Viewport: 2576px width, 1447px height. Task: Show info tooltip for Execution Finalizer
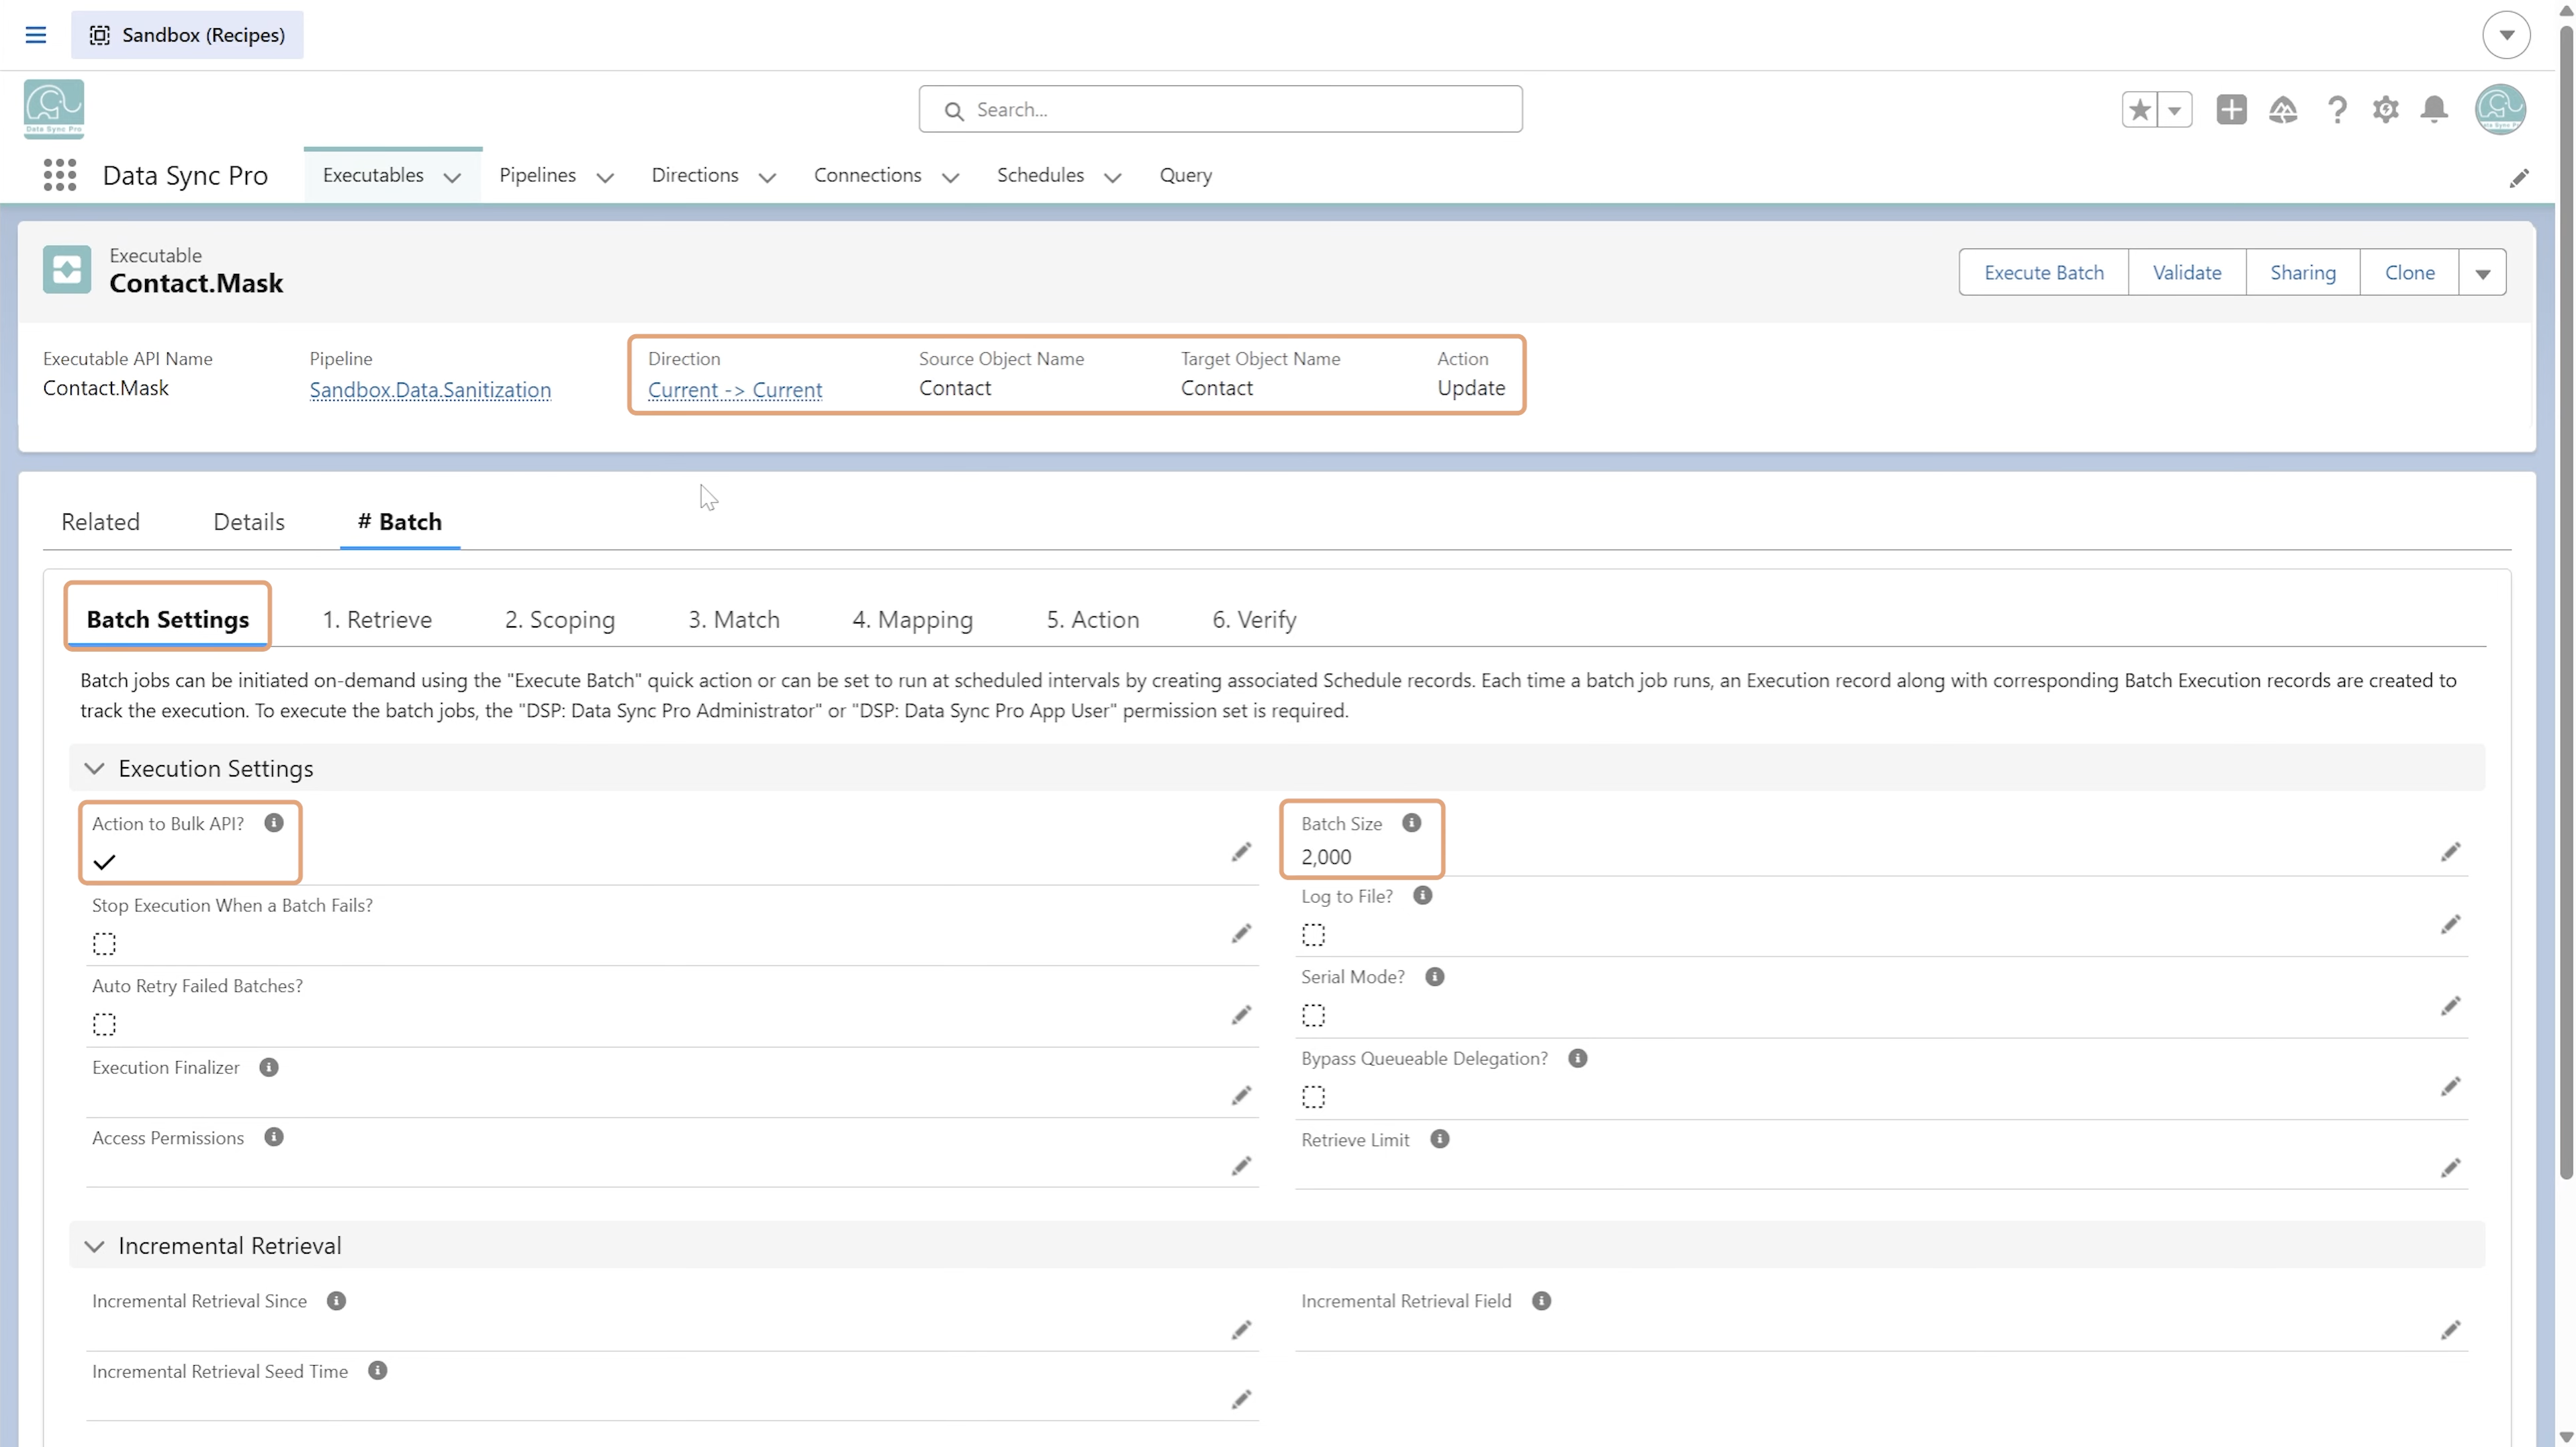pyautogui.click(x=268, y=1067)
